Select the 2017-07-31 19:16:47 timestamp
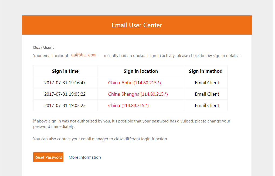This screenshot has width=275, height=176. (65, 83)
